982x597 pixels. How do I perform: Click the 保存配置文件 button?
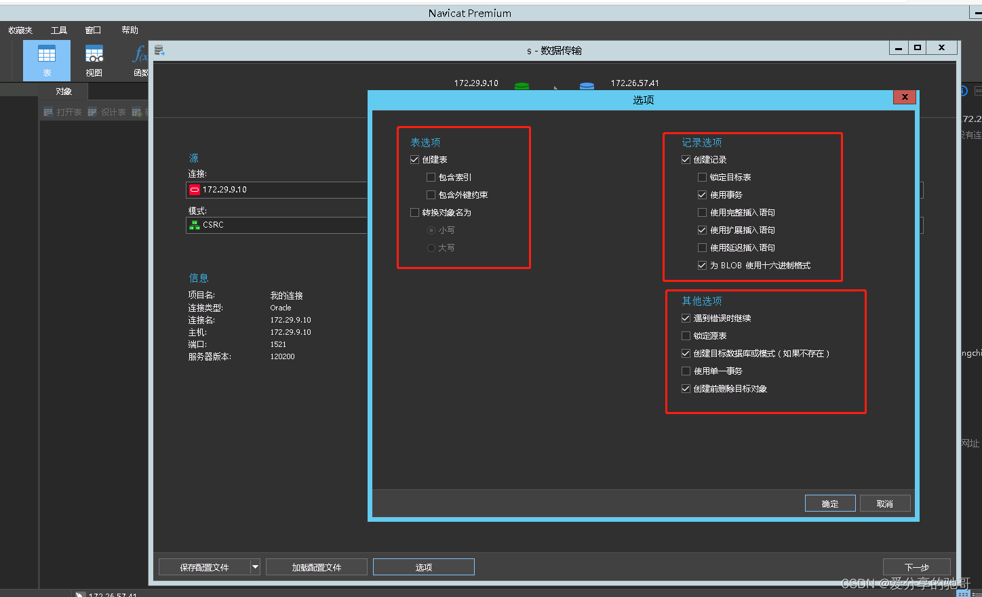coord(204,567)
